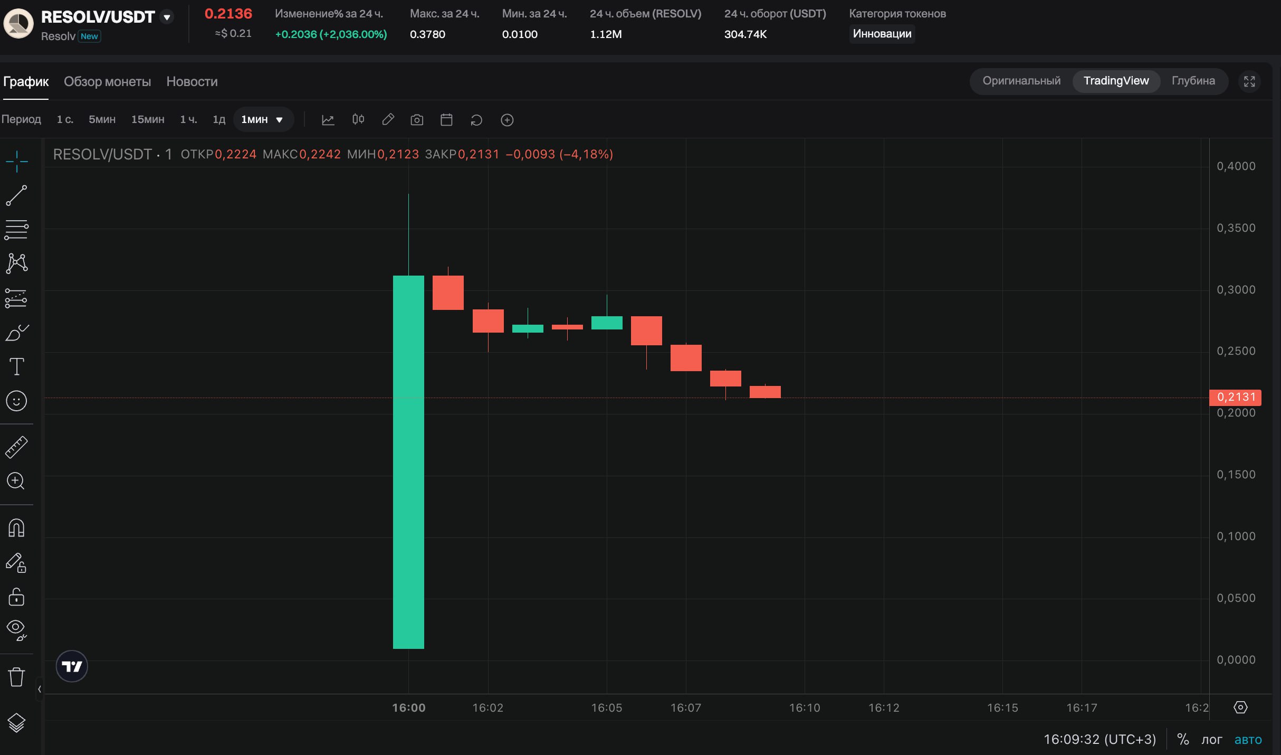Switch to Глубина depth view
Viewport: 1281px width, 755px height.
click(x=1193, y=81)
